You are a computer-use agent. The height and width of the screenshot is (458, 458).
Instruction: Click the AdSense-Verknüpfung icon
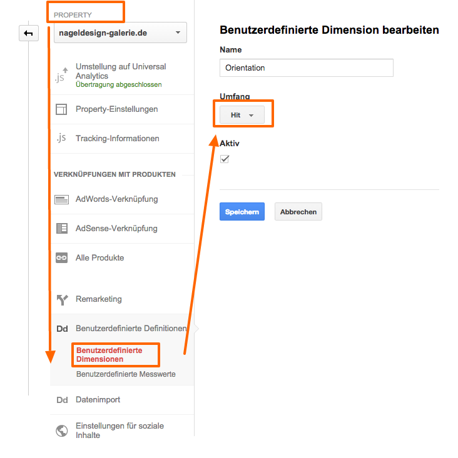pos(61,229)
